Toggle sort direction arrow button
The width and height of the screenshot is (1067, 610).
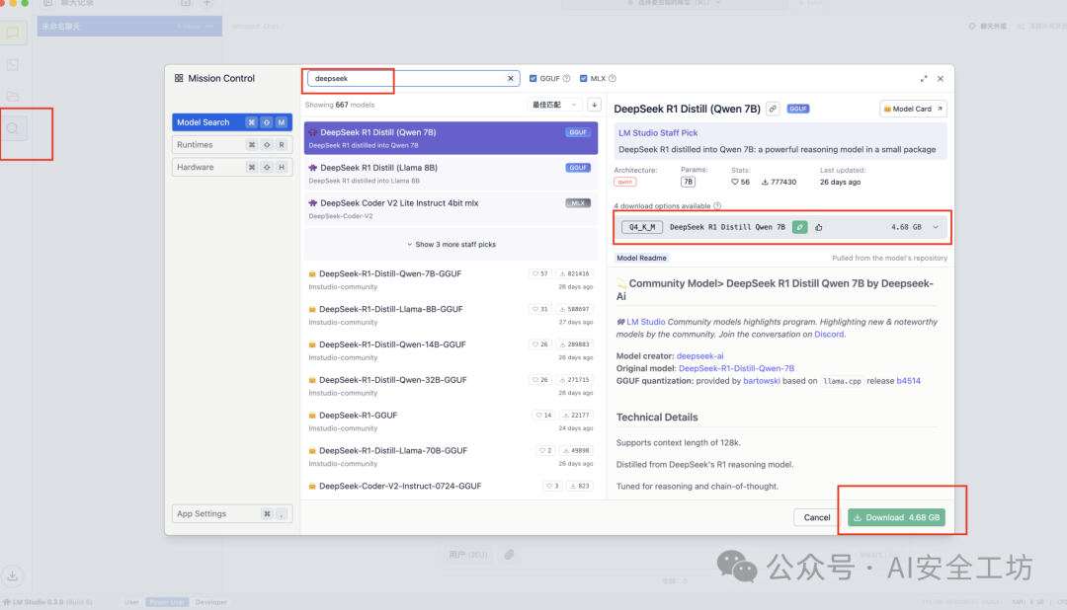pos(594,105)
